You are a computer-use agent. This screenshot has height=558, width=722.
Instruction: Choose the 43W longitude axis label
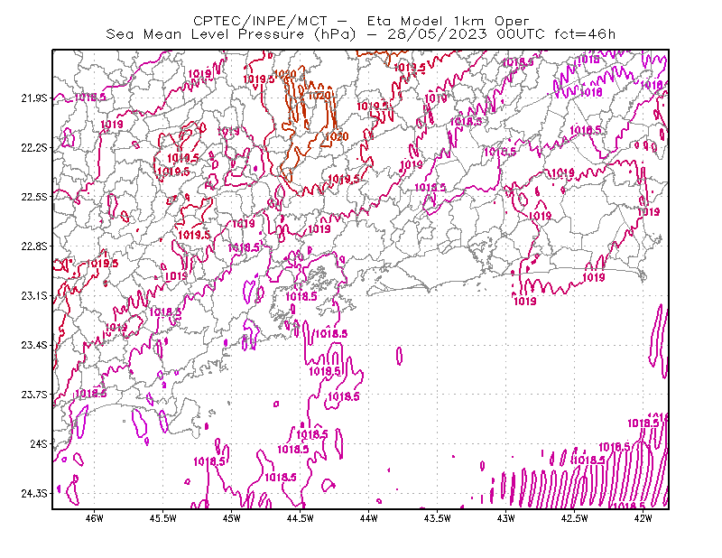(x=506, y=518)
